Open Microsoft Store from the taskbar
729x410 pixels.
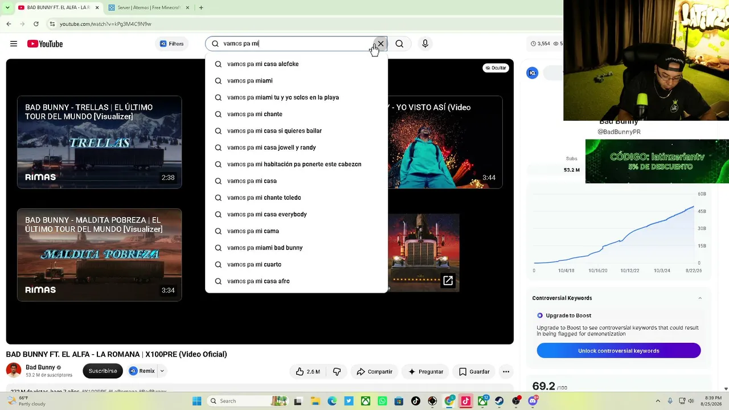click(x=399, y=401)
